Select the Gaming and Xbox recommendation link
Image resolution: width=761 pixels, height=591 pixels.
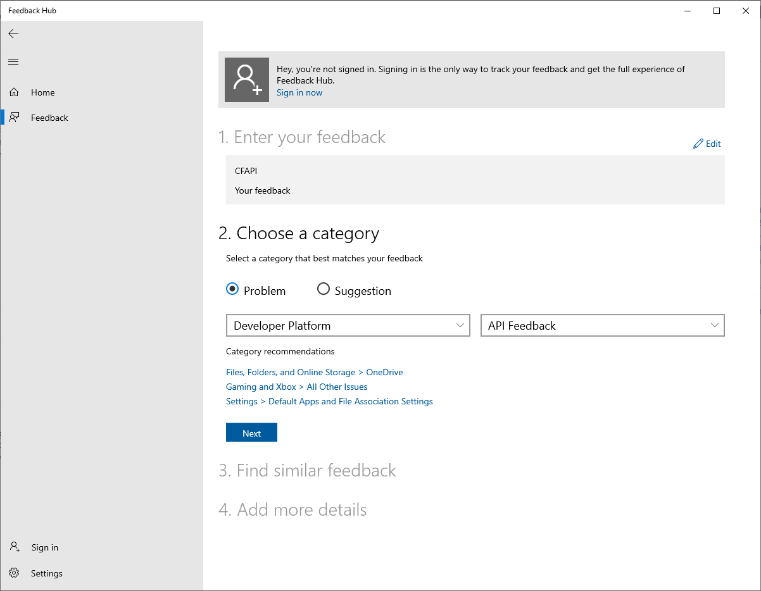click(260, 387)
